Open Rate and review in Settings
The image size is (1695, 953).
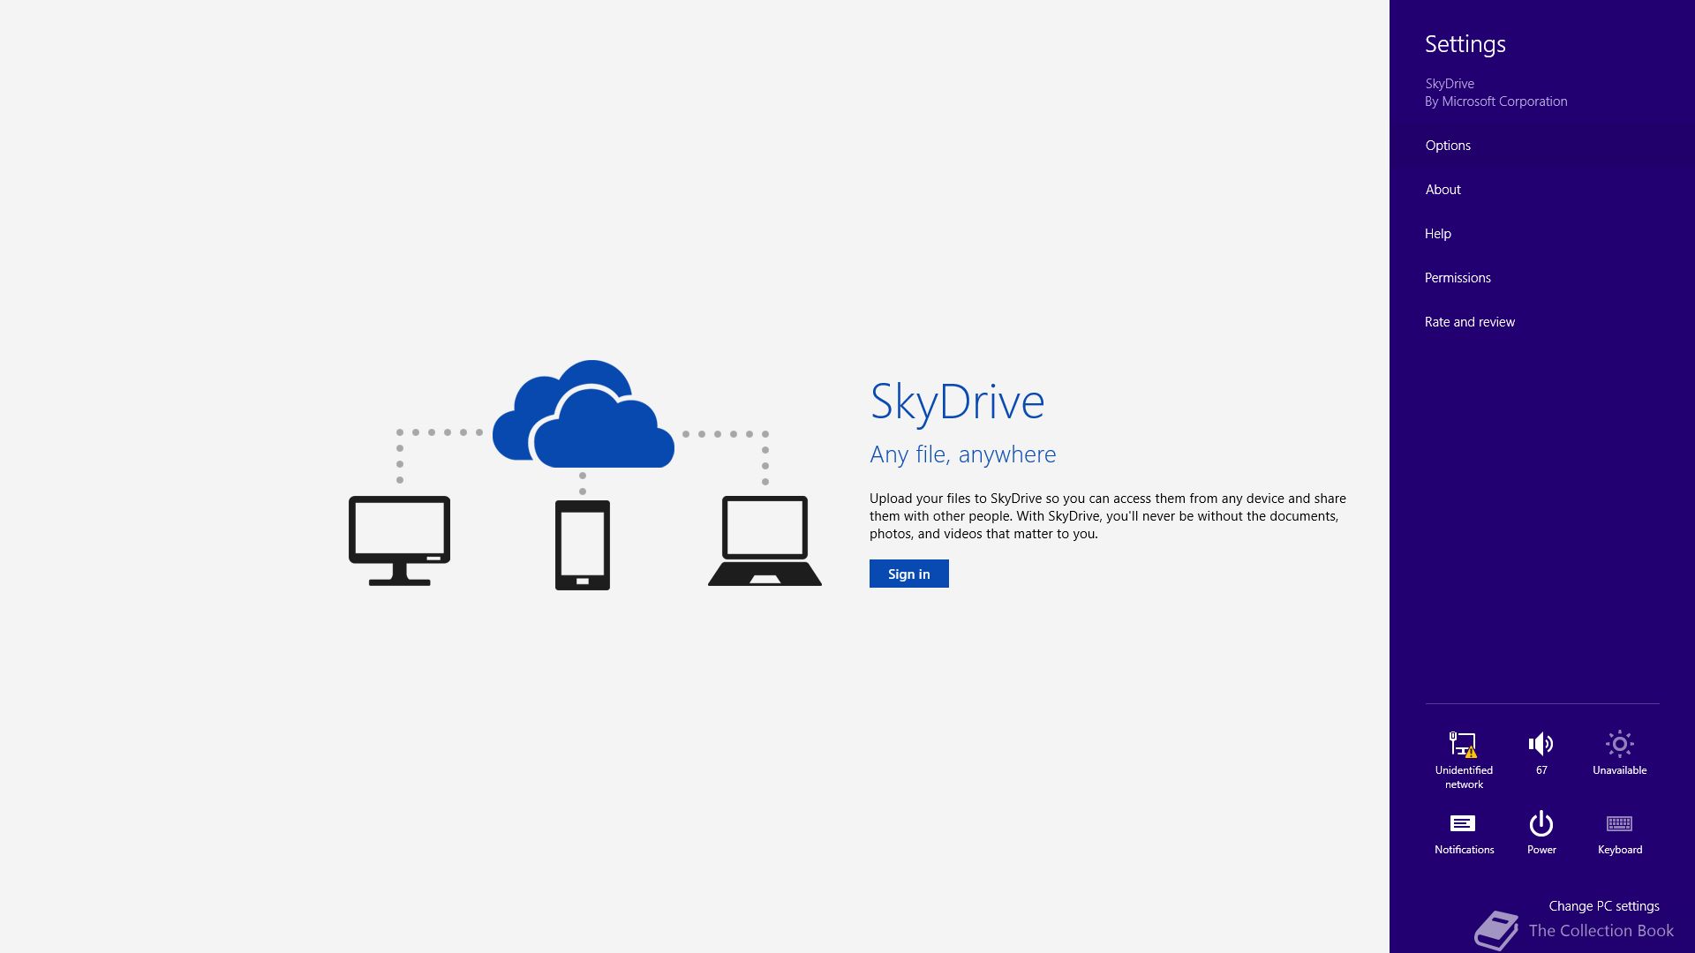pyautogui.click(x=1541, y=322)
